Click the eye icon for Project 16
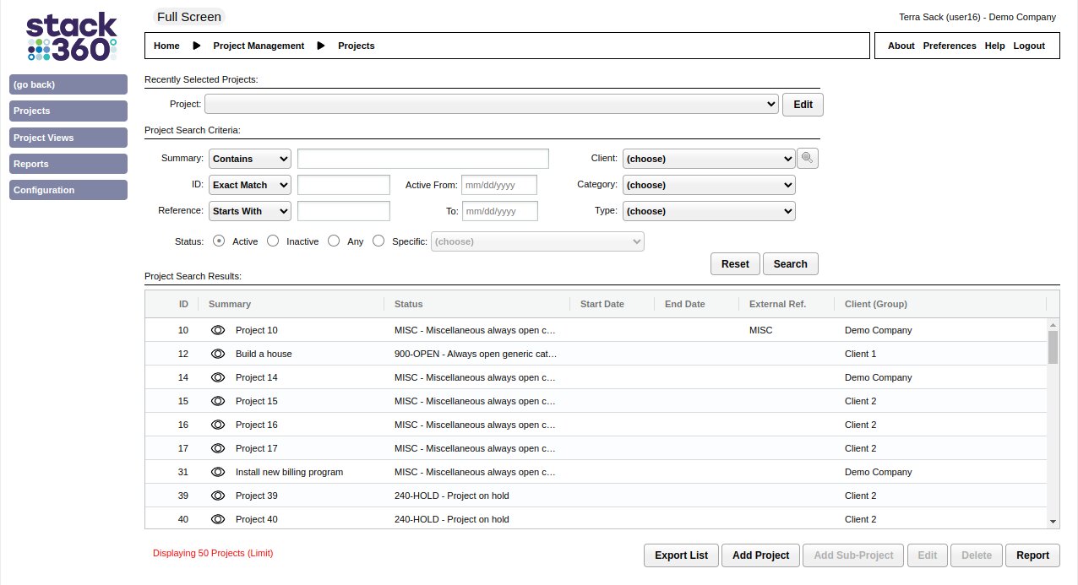1078x585 pixels. pos(218,425)
